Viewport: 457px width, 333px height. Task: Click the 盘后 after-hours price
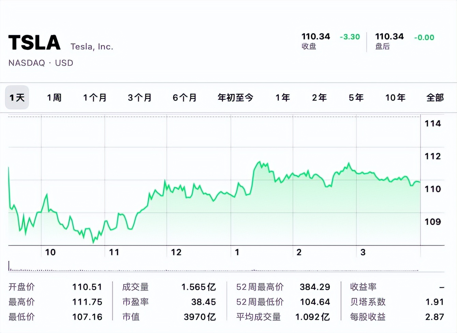pyautogui.click(x=389, y=36)
